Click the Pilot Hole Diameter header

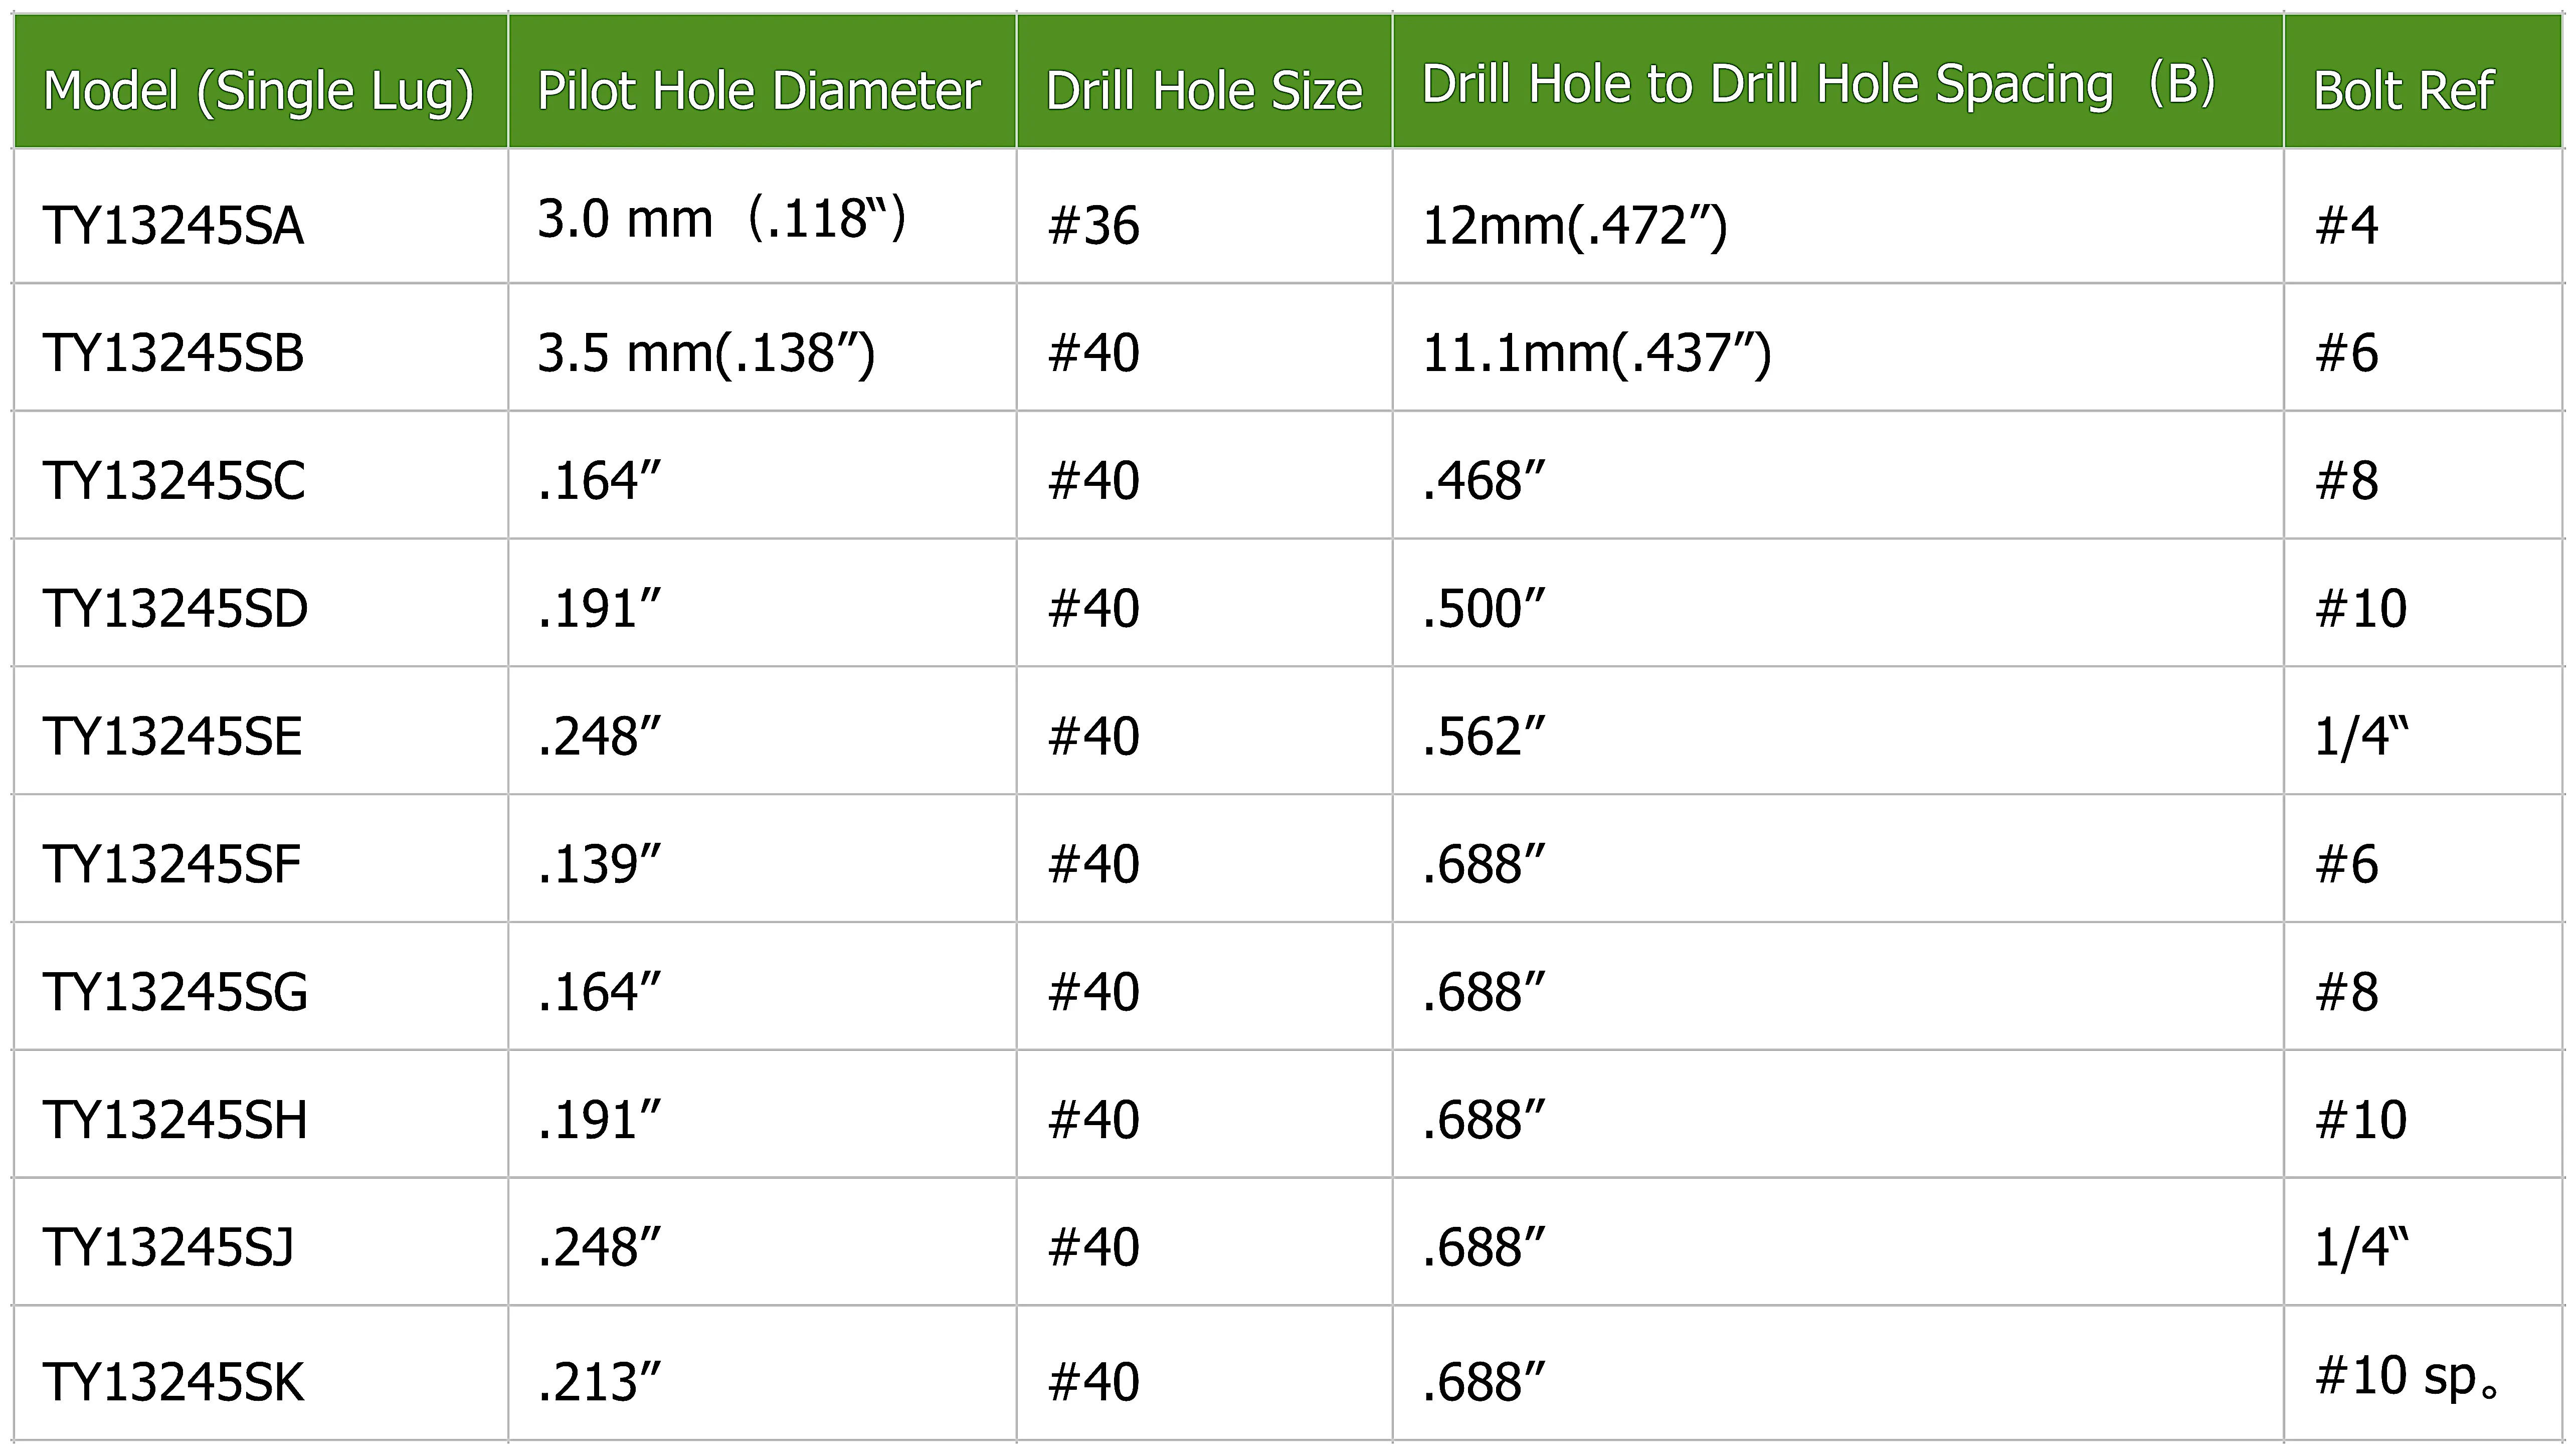coord(758,90)
